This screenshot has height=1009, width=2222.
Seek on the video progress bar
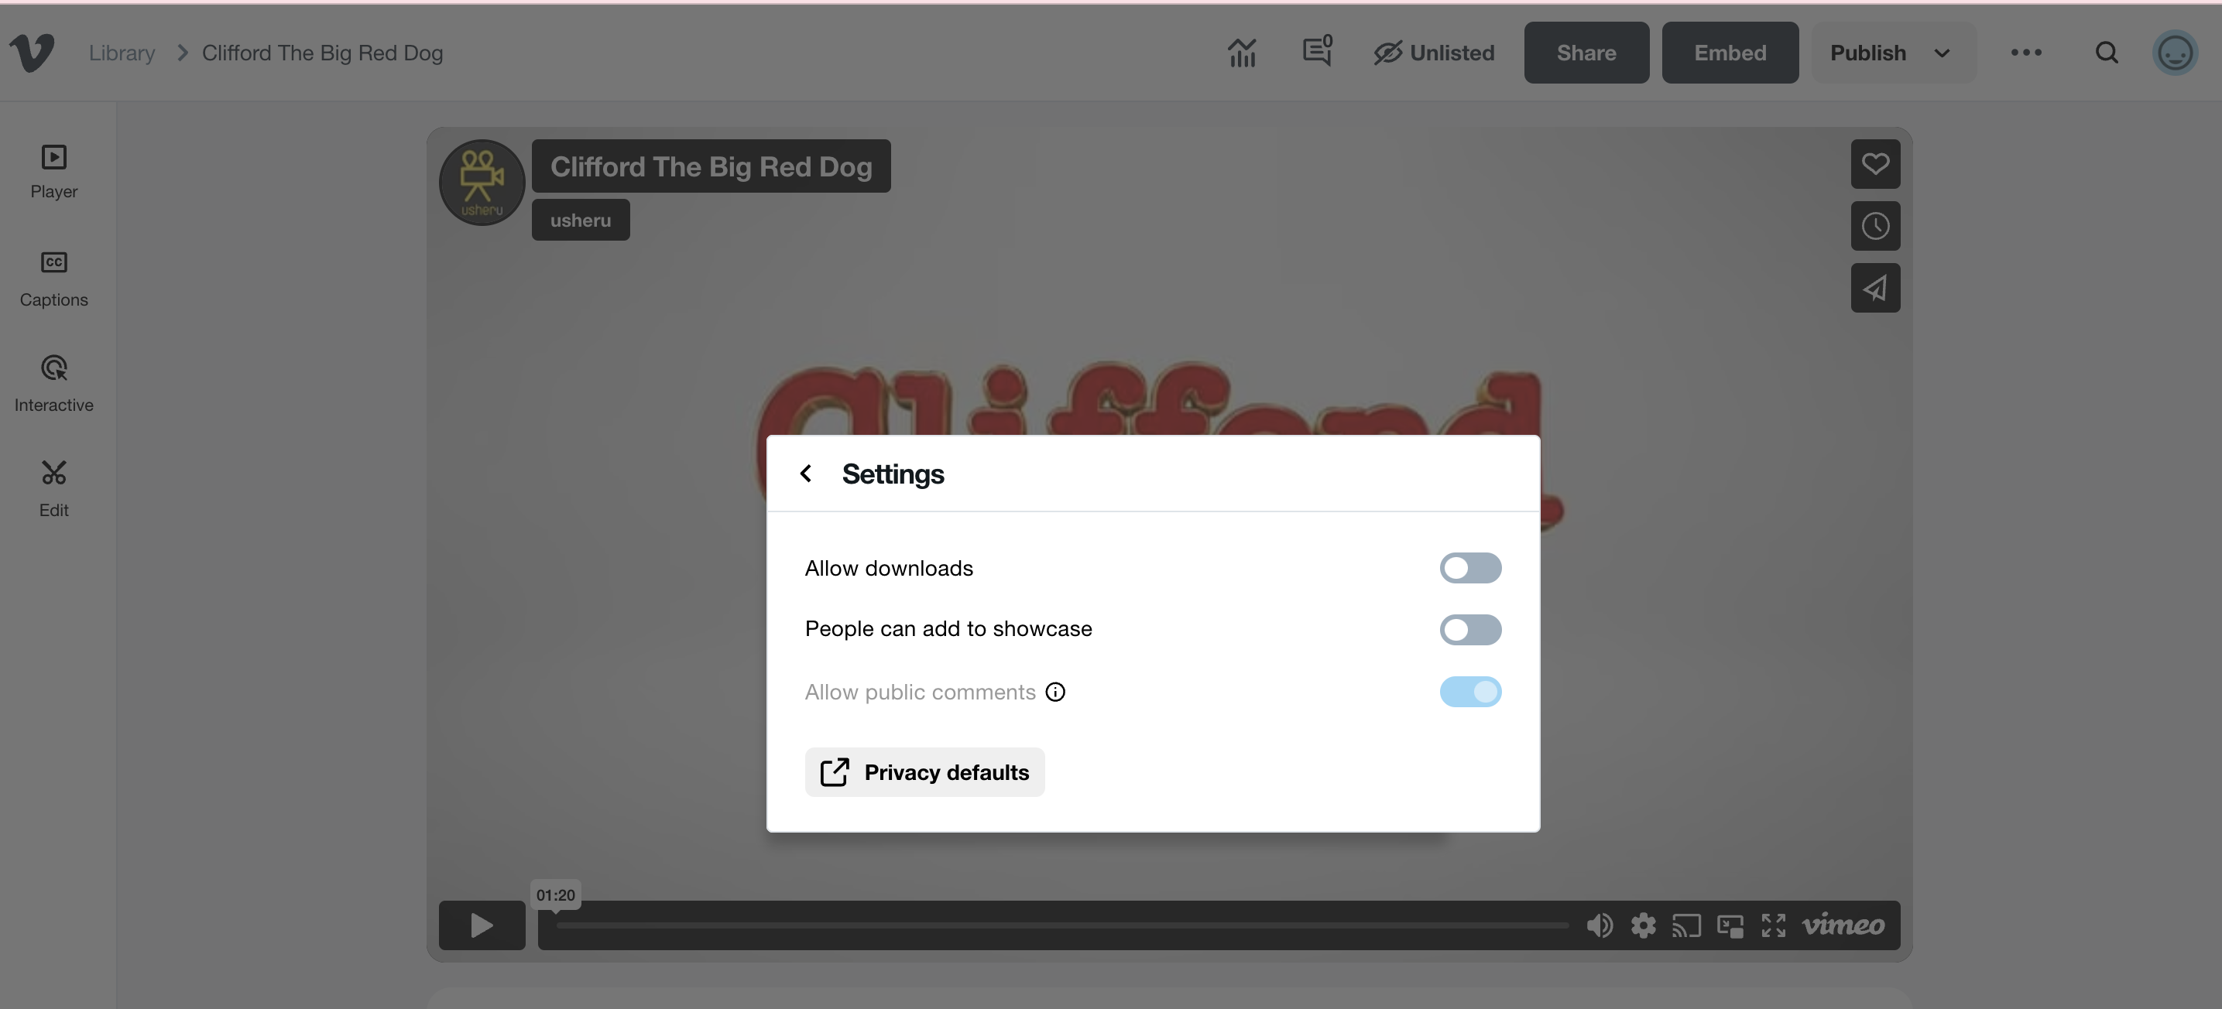coord(1061,925)
